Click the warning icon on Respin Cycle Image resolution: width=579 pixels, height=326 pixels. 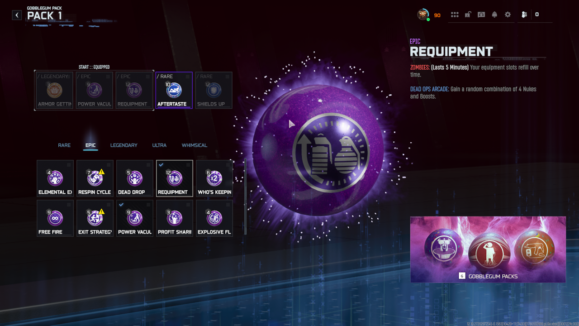point(102,172)
